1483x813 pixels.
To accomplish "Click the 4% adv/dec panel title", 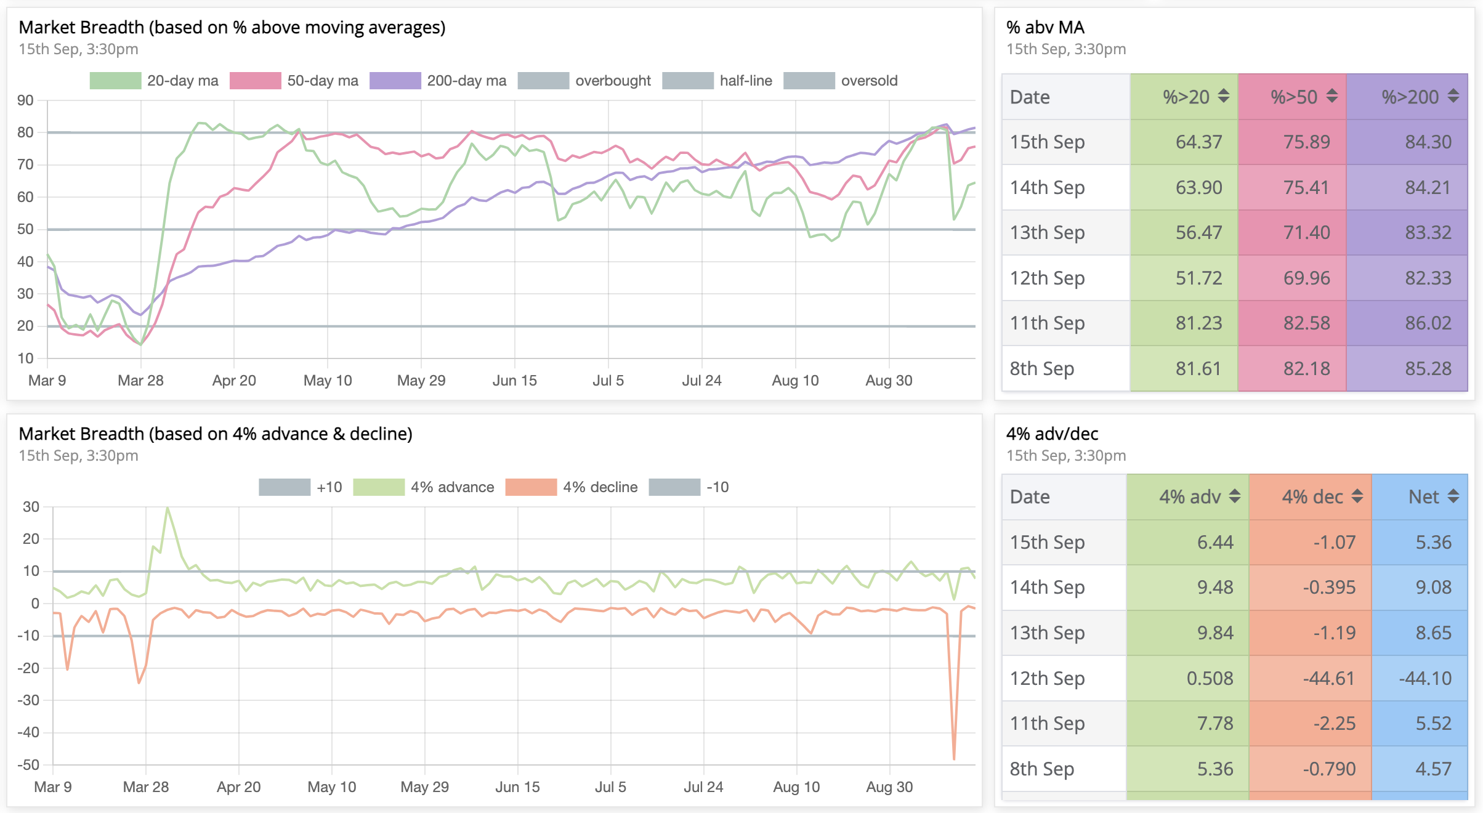I will (1052, 434).
